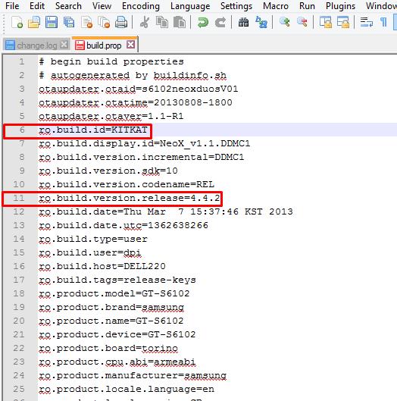Open the Encoding menu
This screenshot has height=401, width=397.
[x=141, y=5]
